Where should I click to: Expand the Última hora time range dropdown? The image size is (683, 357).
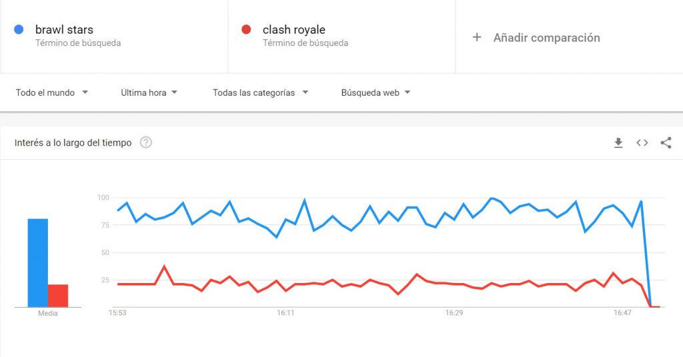(x=149, y=93)
